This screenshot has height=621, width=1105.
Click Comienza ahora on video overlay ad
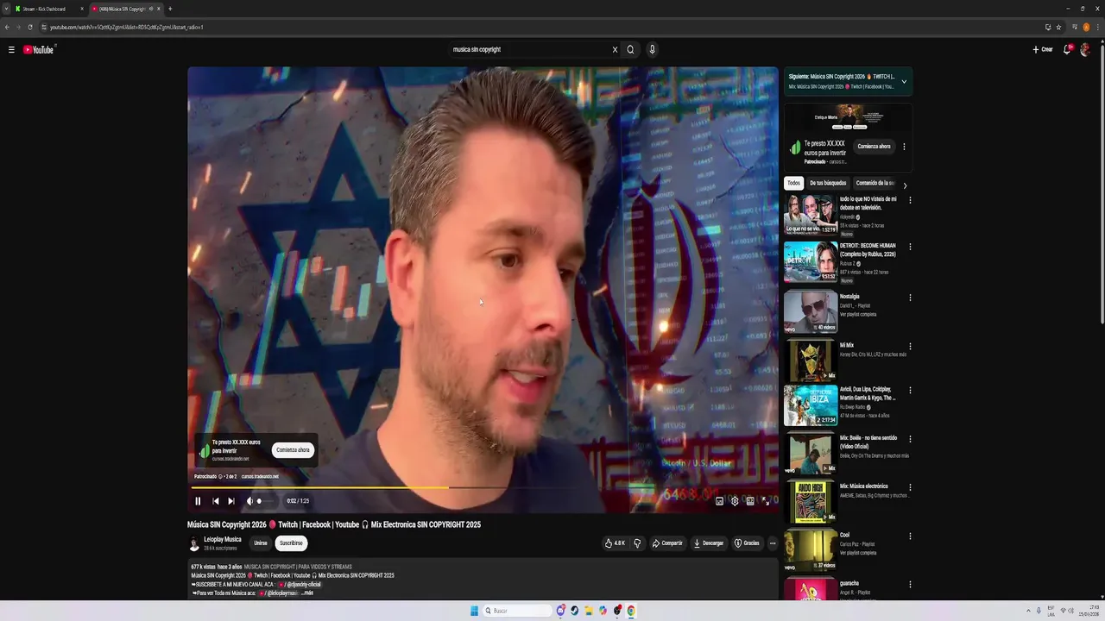[x=293, y=450]
